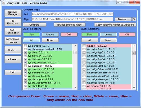Click the Help button

coord(13,72)
